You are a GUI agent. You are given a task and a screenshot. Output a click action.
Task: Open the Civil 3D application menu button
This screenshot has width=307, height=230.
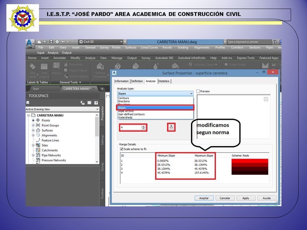[30, 44]
